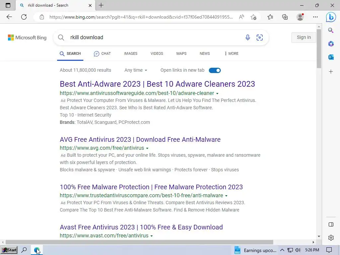Expand the Any time filter
The image size is (340, 255).
click(x=136, y=70)
